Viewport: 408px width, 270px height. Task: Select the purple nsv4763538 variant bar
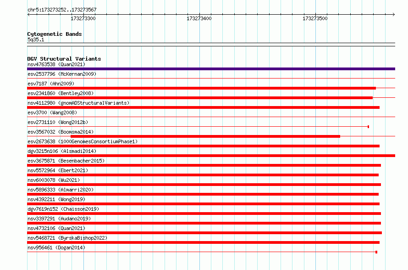(211, 69)
